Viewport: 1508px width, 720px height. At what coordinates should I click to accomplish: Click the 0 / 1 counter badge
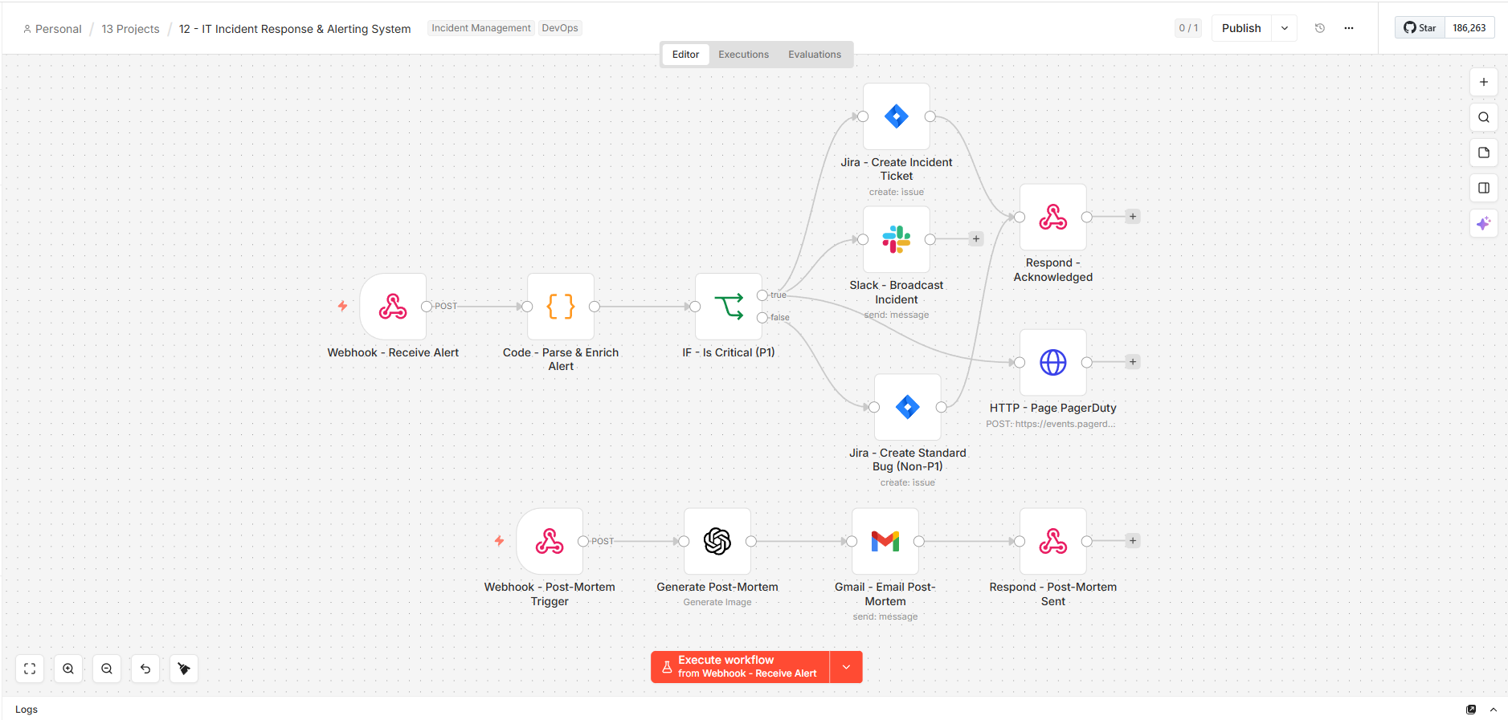1188,28
